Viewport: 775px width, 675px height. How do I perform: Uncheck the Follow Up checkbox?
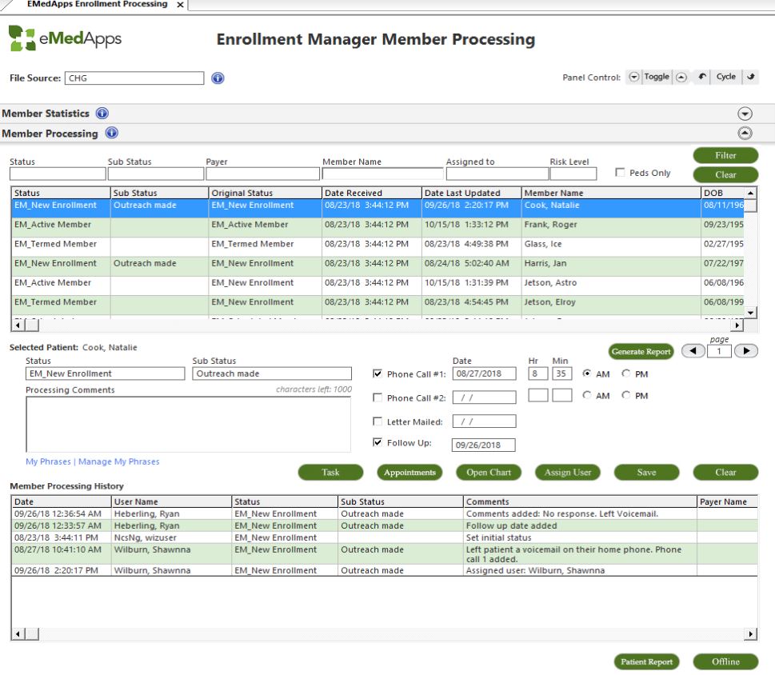pyautogui.click(x=378, y=442)
